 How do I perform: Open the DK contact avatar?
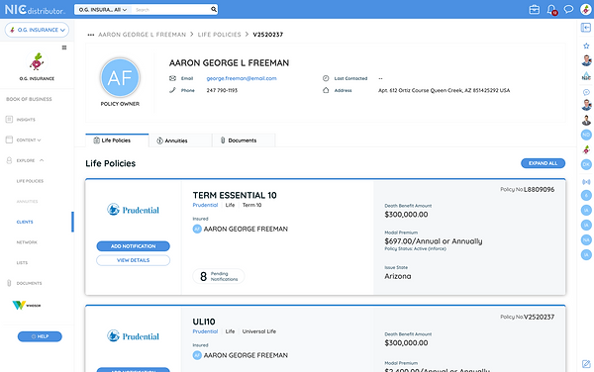tap(586, 164)
